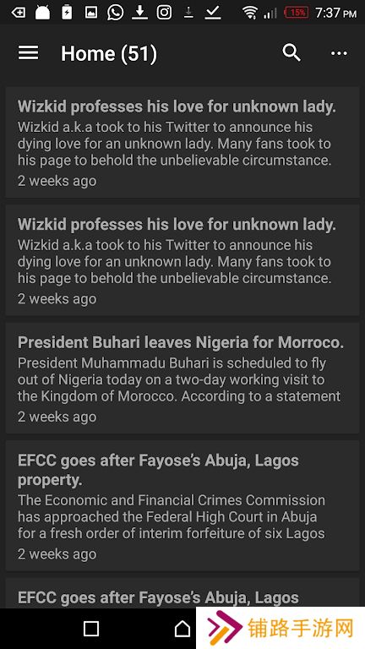Tap the search magnifier icon
Image resolution: width=365 pixels, height=649 pixels.
pyautogui.click(x=291, y=53)
